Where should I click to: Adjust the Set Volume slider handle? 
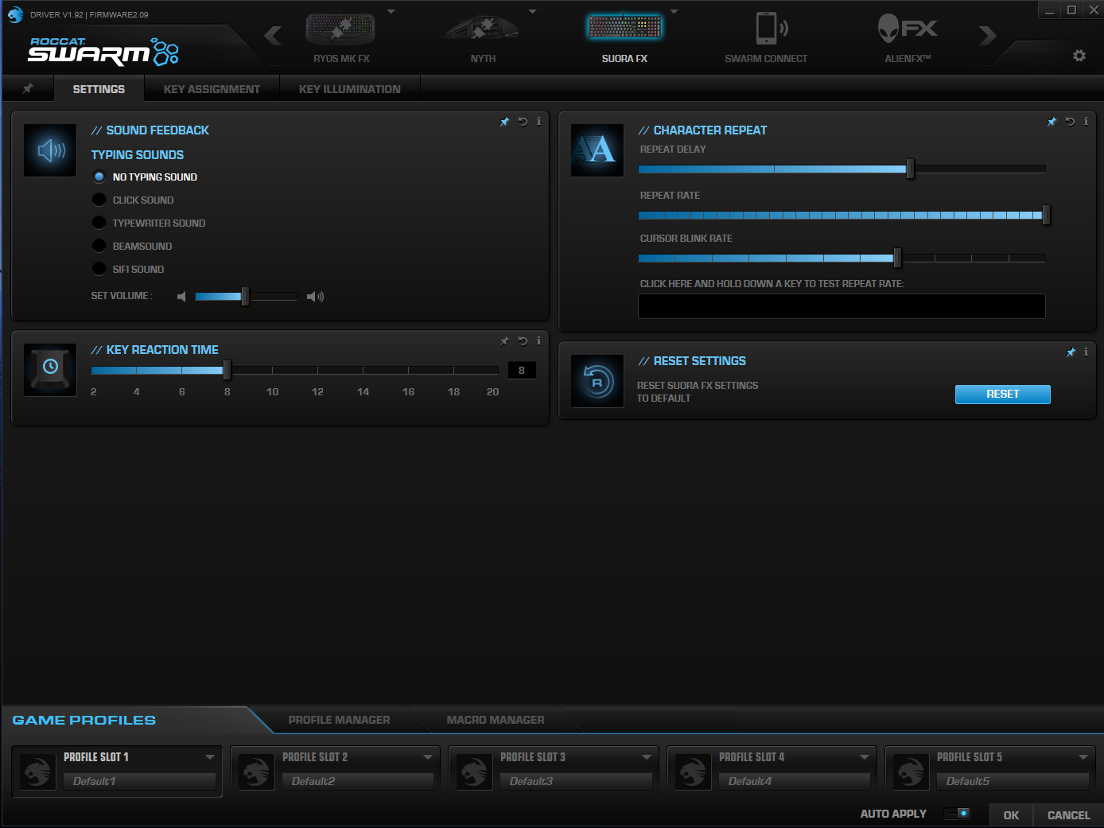pyautogui.click(x=245, y=297)
